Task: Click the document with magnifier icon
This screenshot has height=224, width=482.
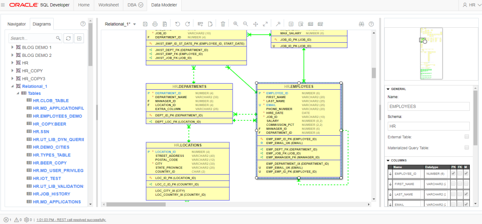Action: point(301,24)
